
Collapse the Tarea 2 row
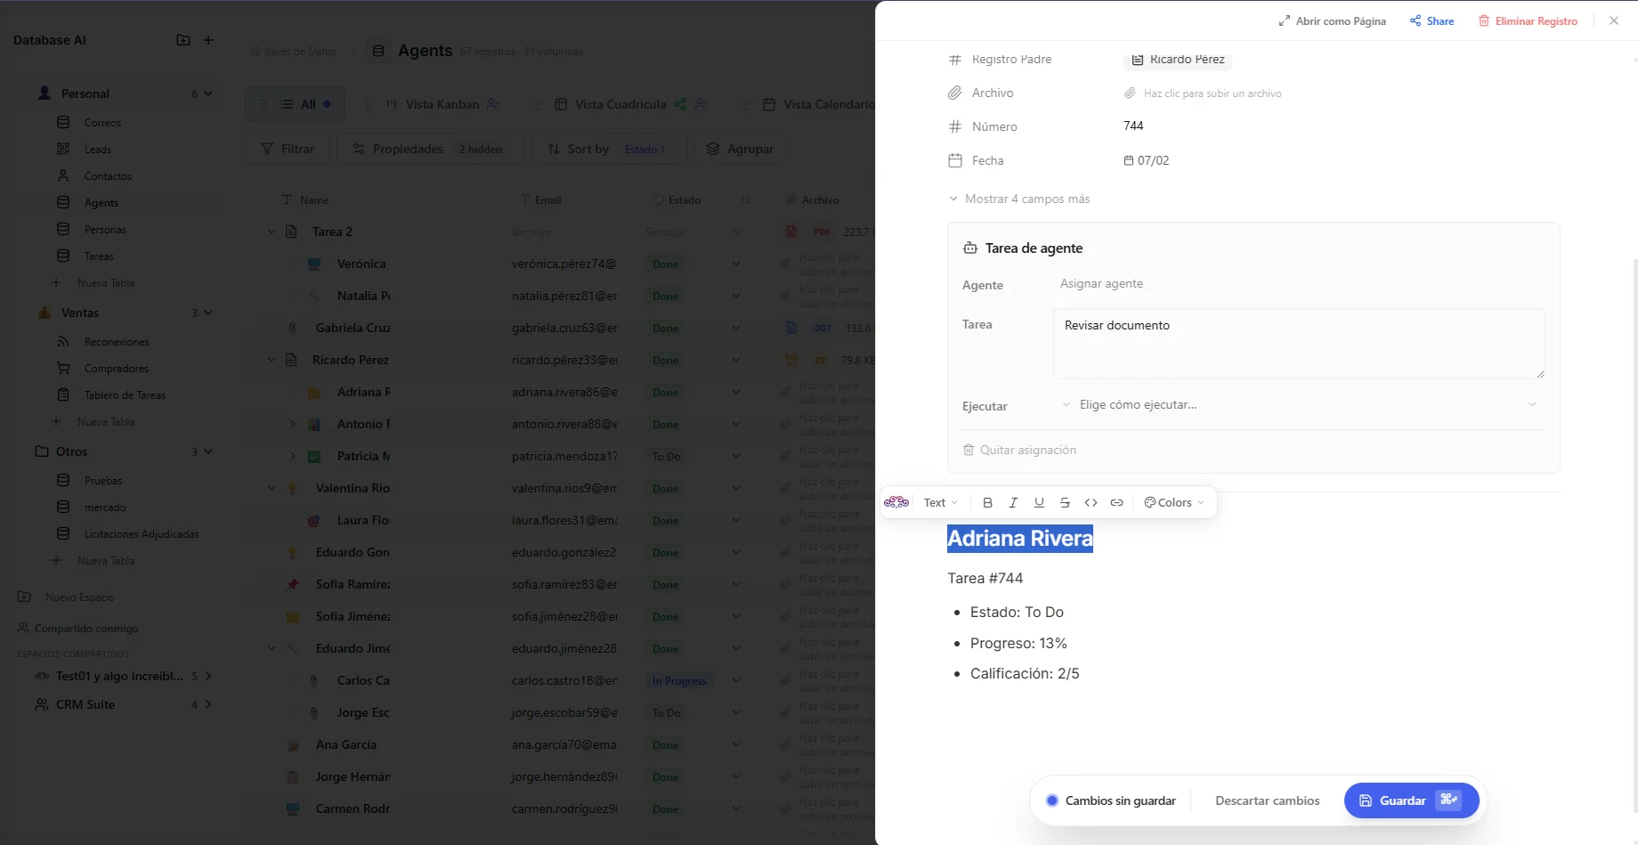click(x=272, y=232)
